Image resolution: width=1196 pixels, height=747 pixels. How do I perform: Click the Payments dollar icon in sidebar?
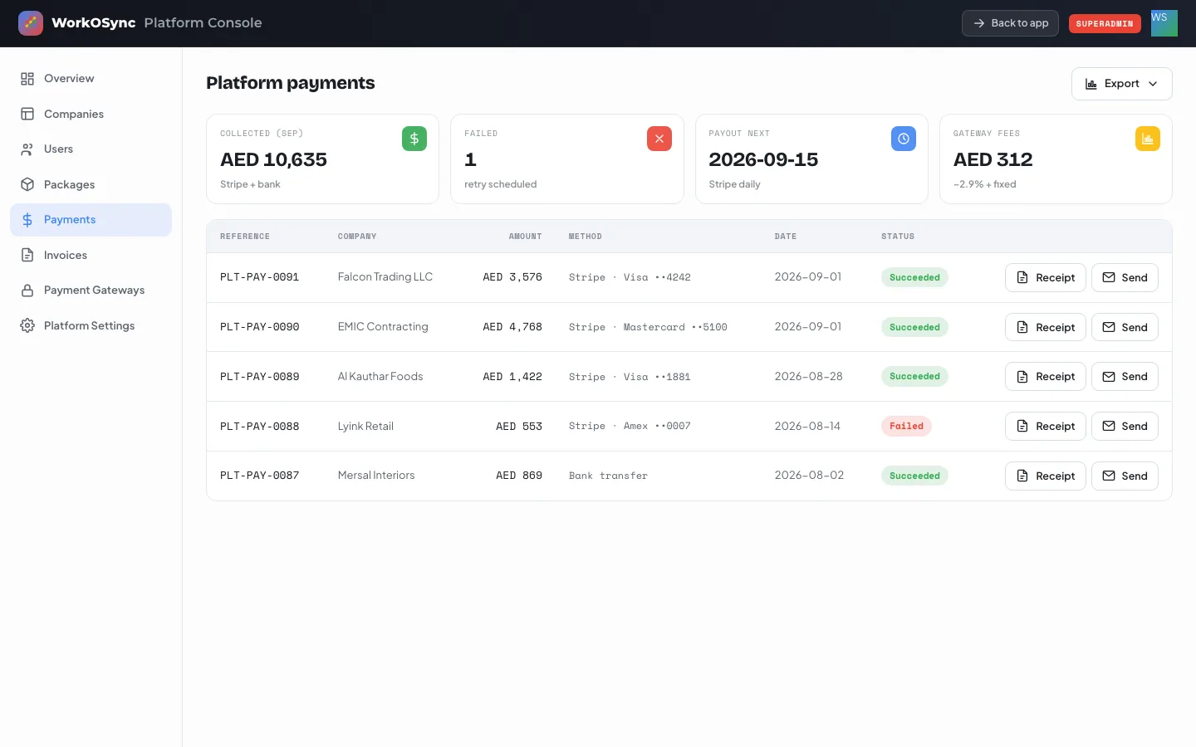point(27,220)
